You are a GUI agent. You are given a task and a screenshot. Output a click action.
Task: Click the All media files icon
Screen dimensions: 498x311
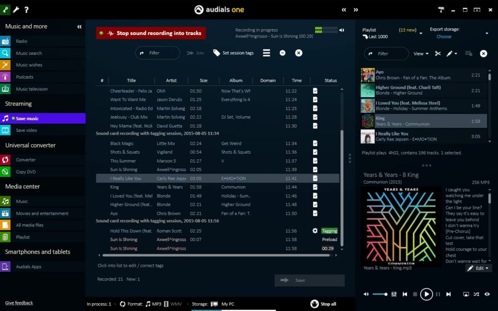pyautogui.click(x=5, y=225)
